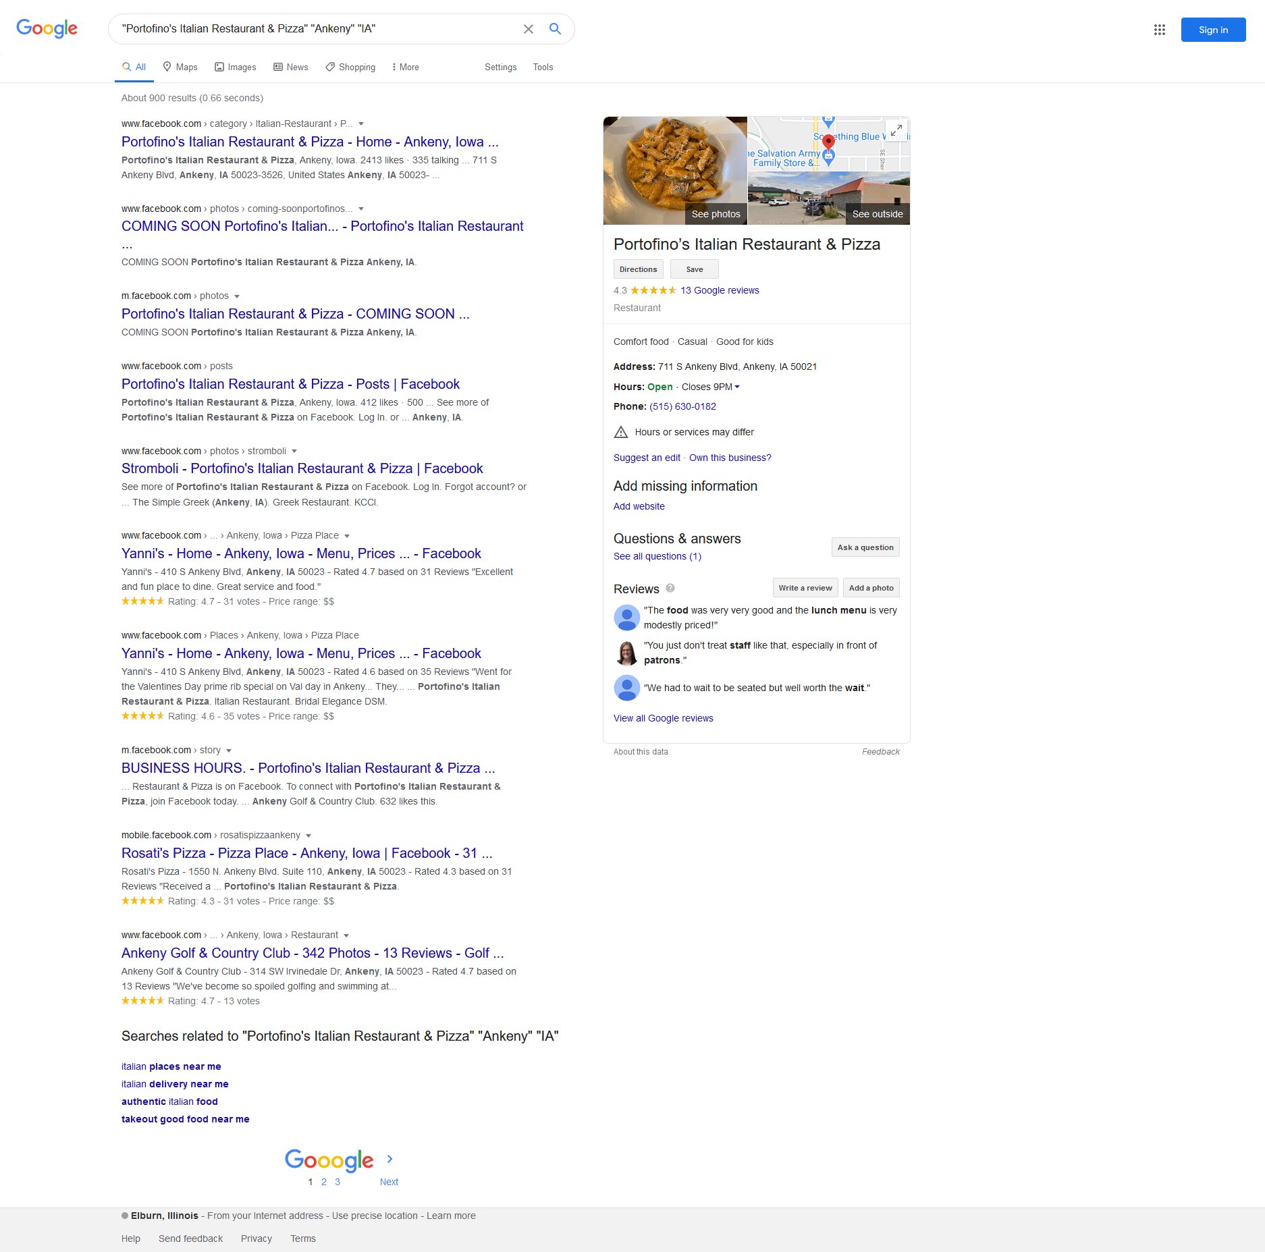Click the magnifier search submit icon
Screen dimensions: 1265x1252
pos(555,29)
